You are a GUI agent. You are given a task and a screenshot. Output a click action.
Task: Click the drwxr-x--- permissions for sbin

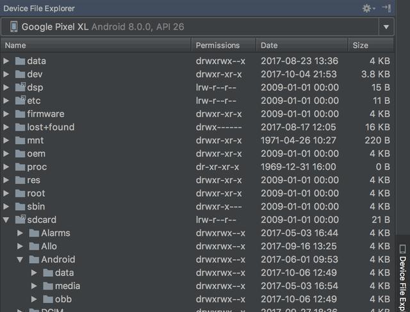[x=218, y=206]
